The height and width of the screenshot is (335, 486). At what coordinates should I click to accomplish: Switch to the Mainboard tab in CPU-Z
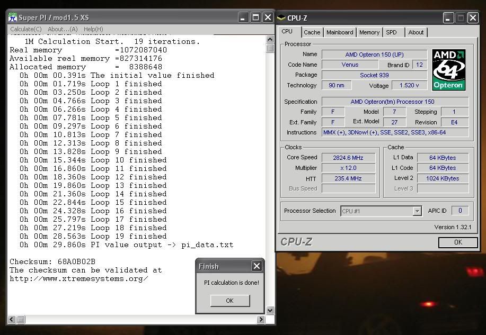point(340,32)
